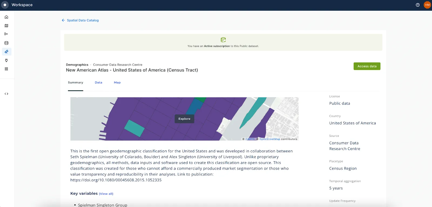This screenshot has height=207, width=432.
Task: Open Data Explorer database icon
Action: pyautogui.click(x=6, y=43)
